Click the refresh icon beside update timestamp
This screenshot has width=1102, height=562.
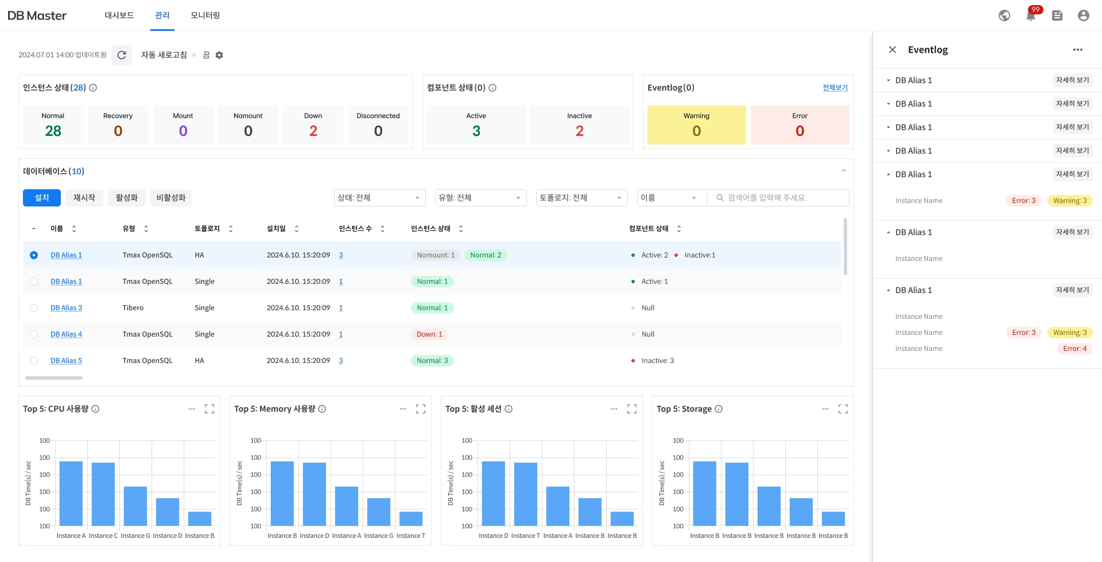click(x=122, y=55)
